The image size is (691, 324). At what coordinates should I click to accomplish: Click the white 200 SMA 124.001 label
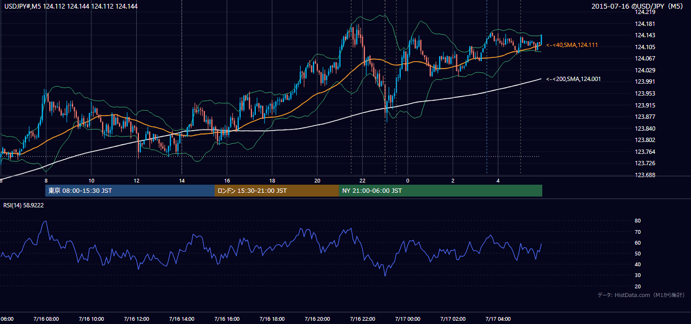(x=574, y=79)
